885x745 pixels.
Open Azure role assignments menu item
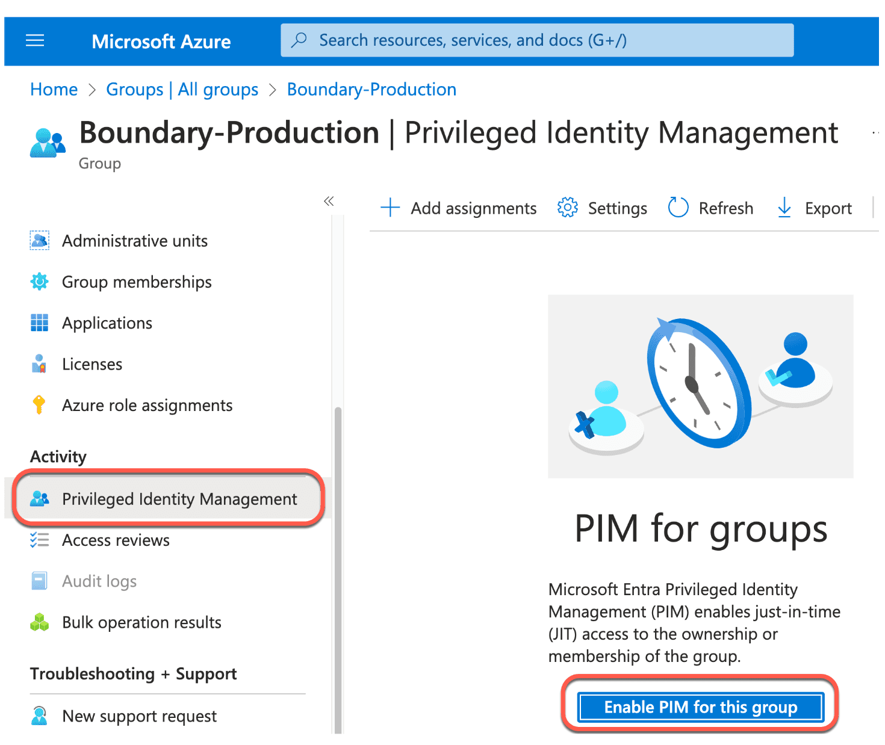147,406
